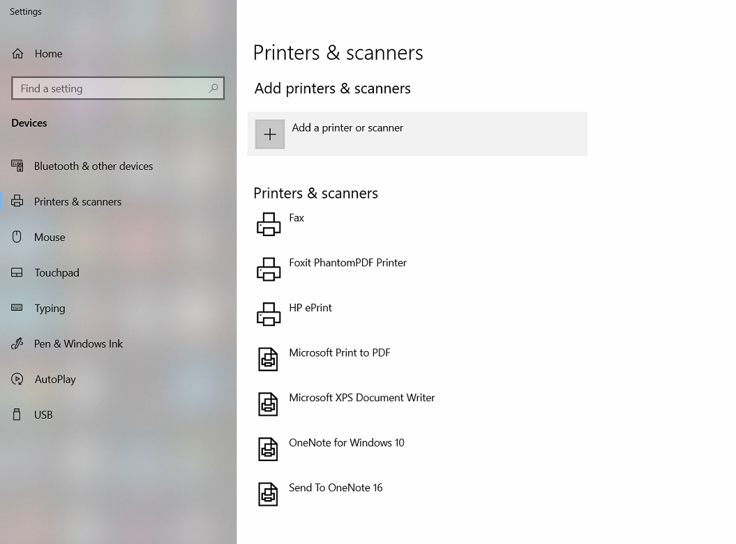The width and height of the screenshot is (736, 544).
Task: Click the Microsoft Print to PDF icon
Action: [268, 359]
